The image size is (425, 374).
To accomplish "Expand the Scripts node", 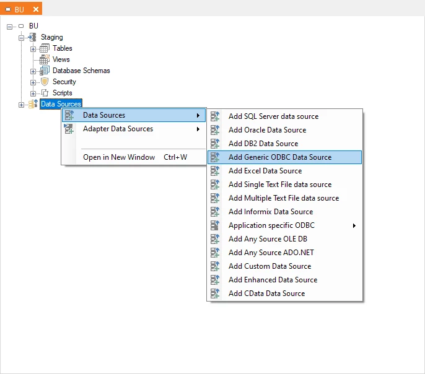I will coord(33,94).
